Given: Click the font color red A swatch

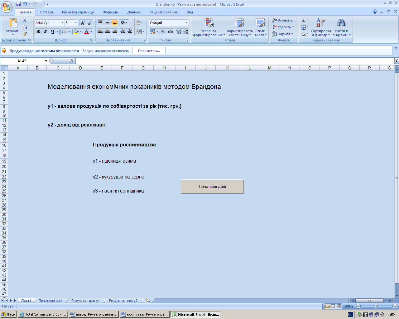Looking at the screenshot, I should click(x=86, y=32).
